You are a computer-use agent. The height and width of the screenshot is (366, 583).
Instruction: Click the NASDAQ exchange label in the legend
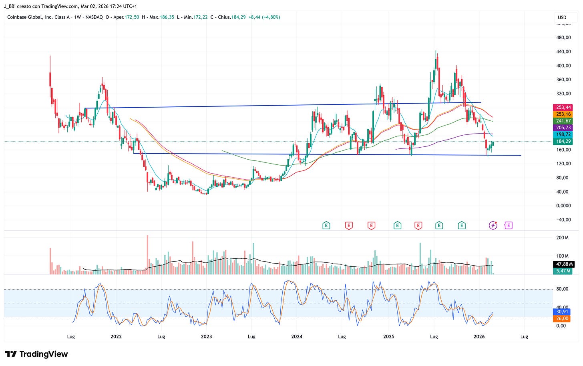[94, 17]
